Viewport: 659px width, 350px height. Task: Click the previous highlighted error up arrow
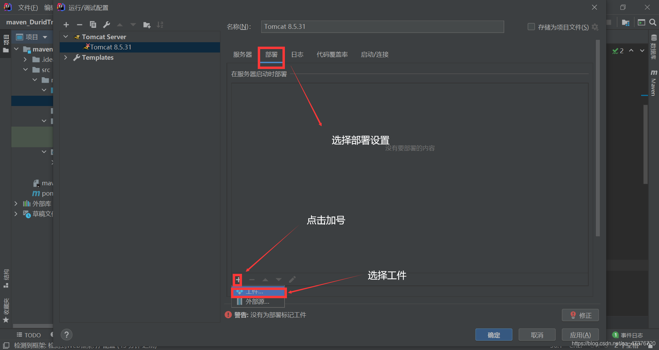(x=631, y=50)
